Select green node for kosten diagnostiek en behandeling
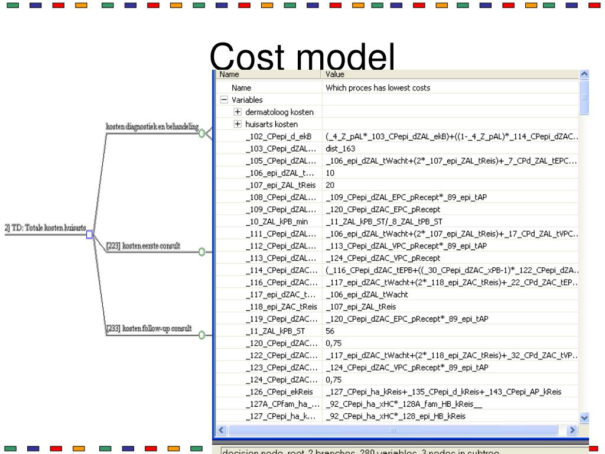This screenshot has height=454, width=605. (202, 134)
